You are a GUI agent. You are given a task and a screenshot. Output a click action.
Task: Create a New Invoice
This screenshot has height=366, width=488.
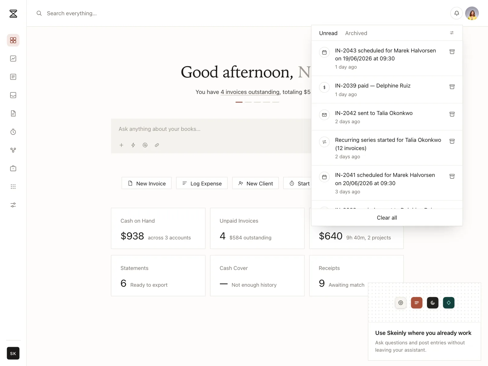pyautogui.click(x=147, y=183)
